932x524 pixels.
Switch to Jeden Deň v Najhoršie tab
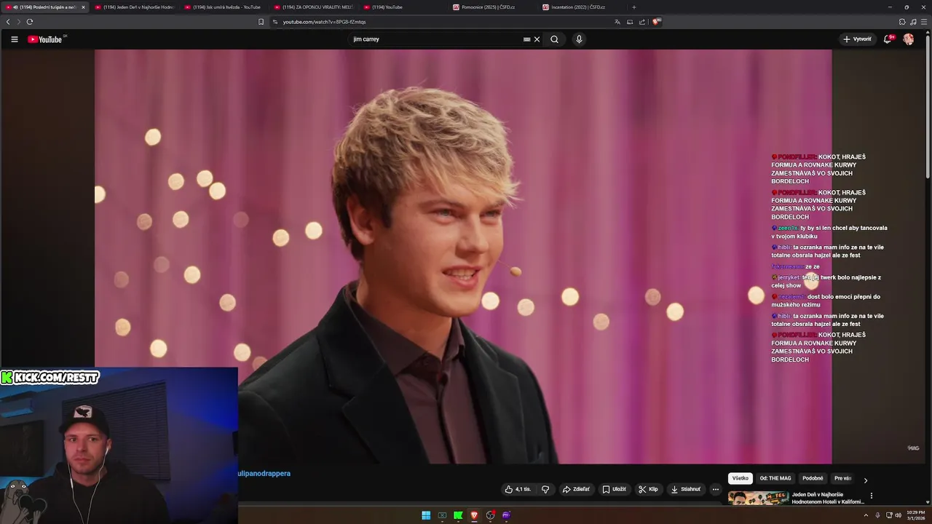click(x=134, y=7)
